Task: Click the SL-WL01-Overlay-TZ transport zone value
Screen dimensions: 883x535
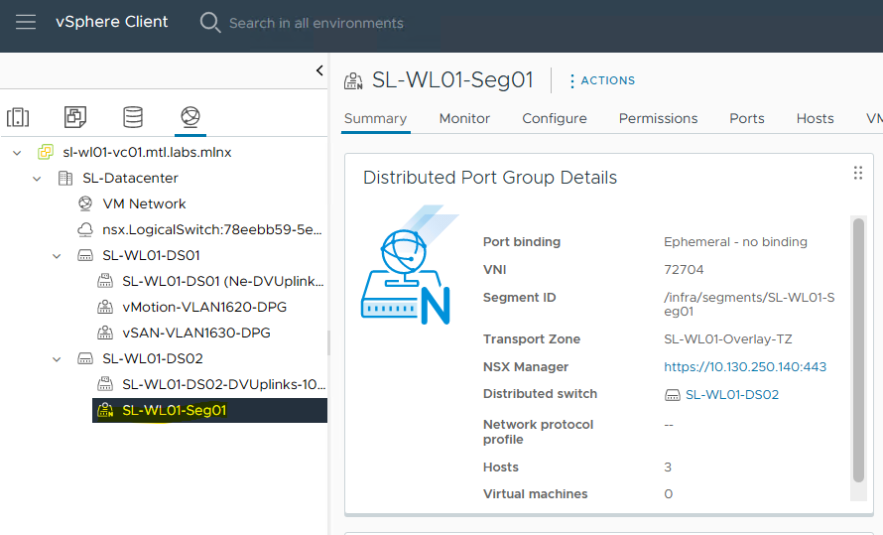Action: (728, 339)
